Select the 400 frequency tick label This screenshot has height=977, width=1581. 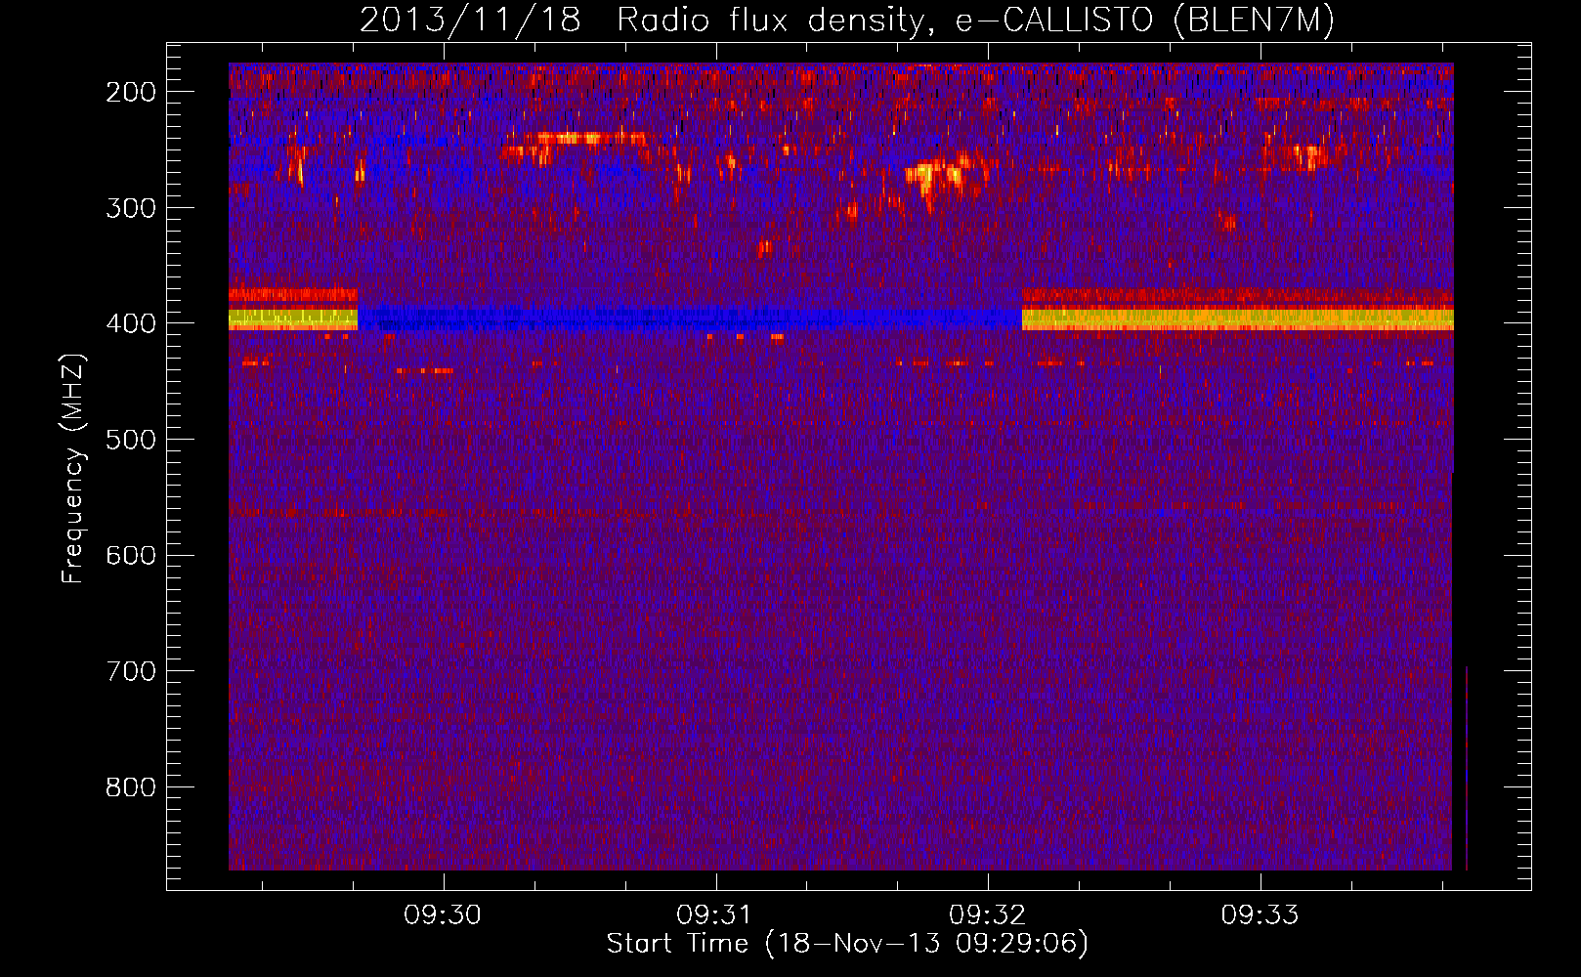point(131,323)
